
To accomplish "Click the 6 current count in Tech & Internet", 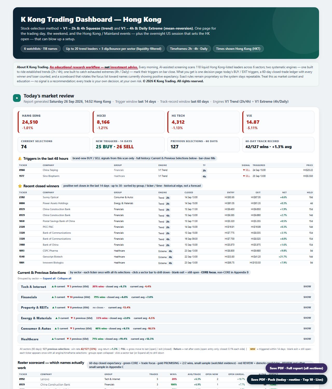I will tap(58, 287).
